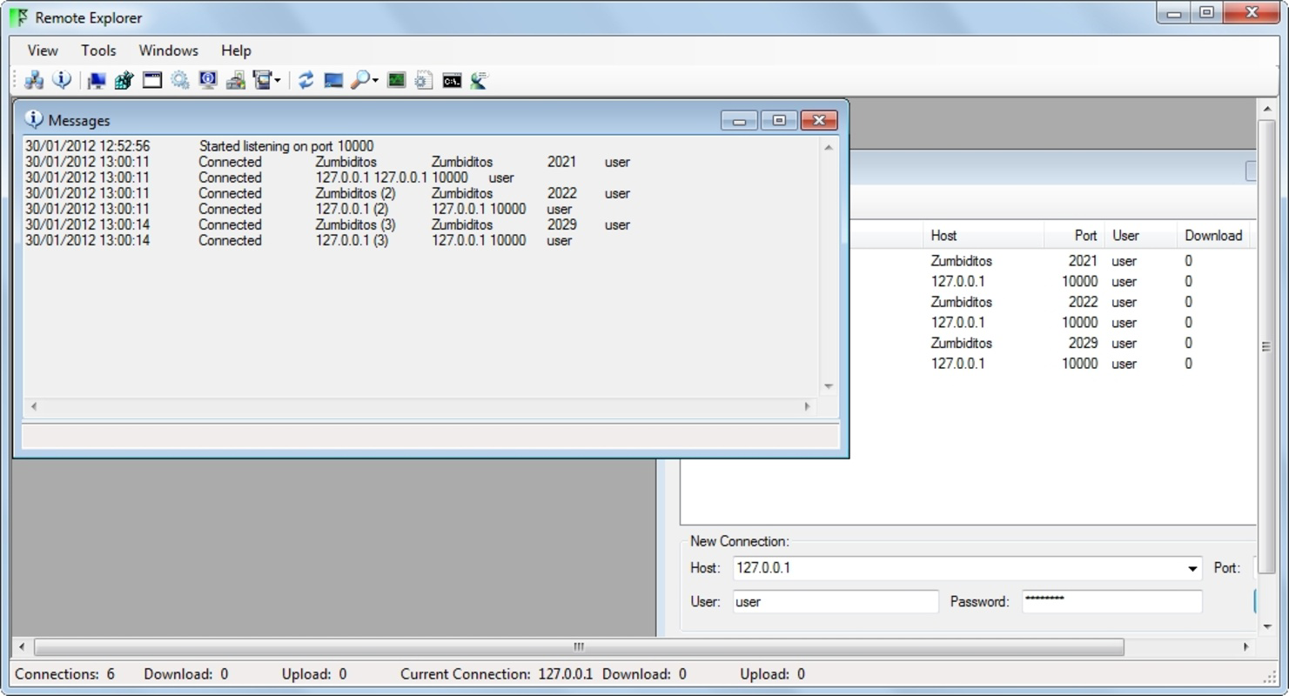Click the settings gears toolbar icon
This screenshot has width=1289, height=696.
(x=179, y=80)
